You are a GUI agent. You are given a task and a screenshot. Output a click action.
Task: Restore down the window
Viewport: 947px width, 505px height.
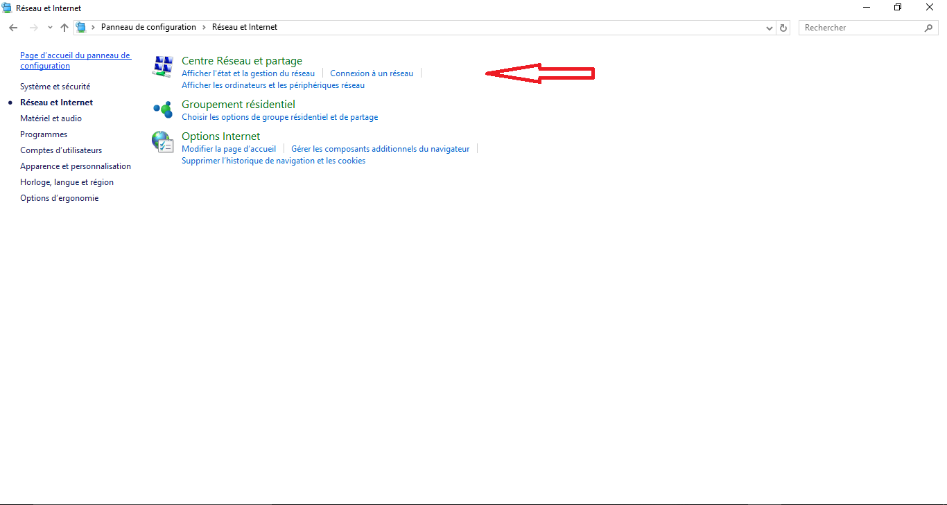pos(898,8)
